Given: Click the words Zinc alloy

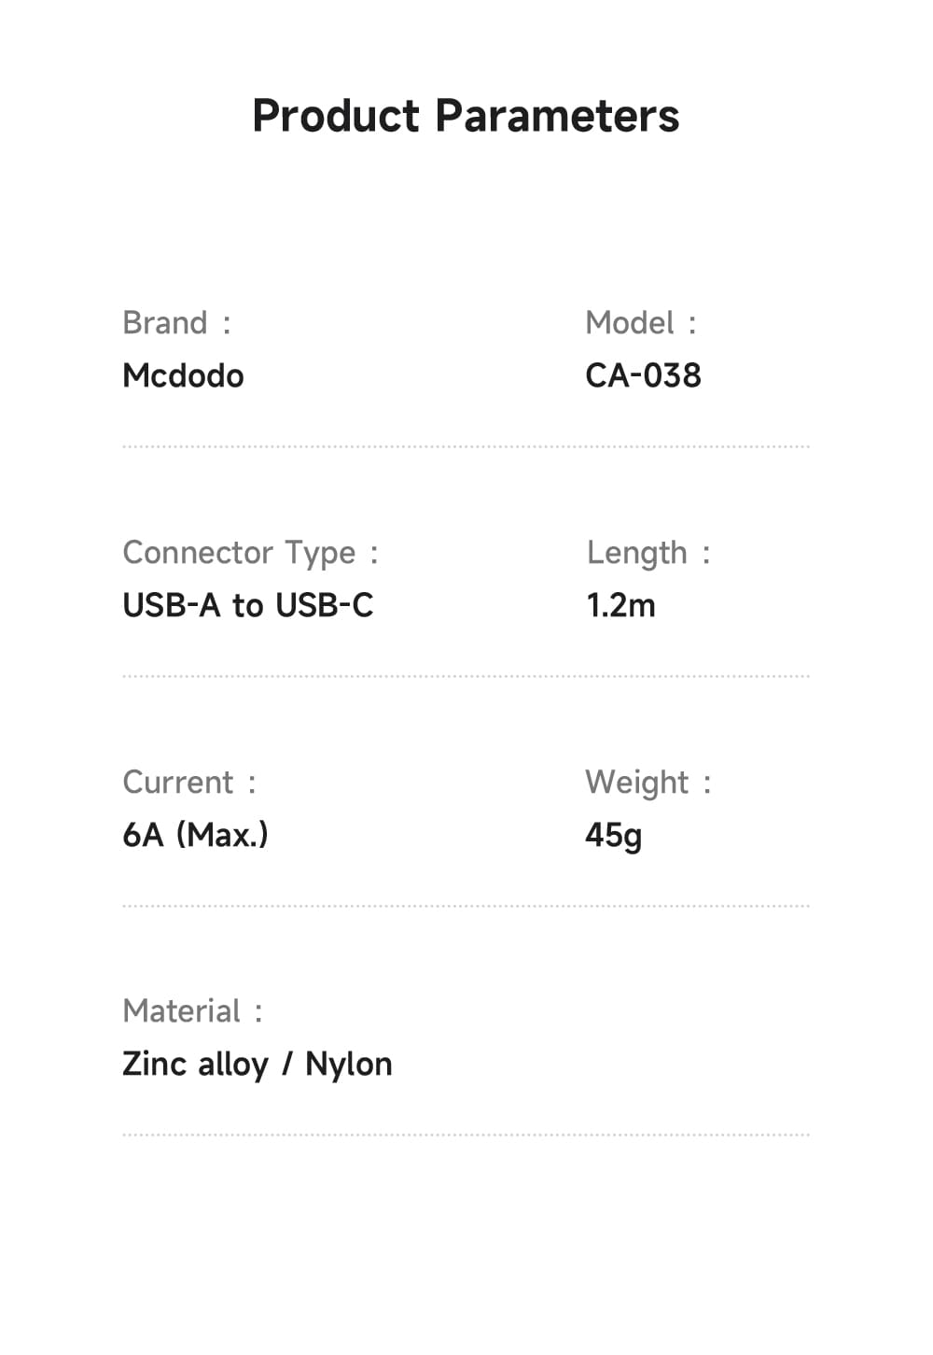Looking at the screenshot, I should 196,1065.
